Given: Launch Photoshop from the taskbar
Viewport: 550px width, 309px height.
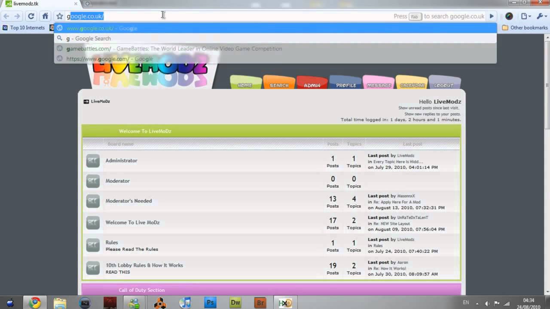Looking at the screenshot, I should (x=210, y=303).
